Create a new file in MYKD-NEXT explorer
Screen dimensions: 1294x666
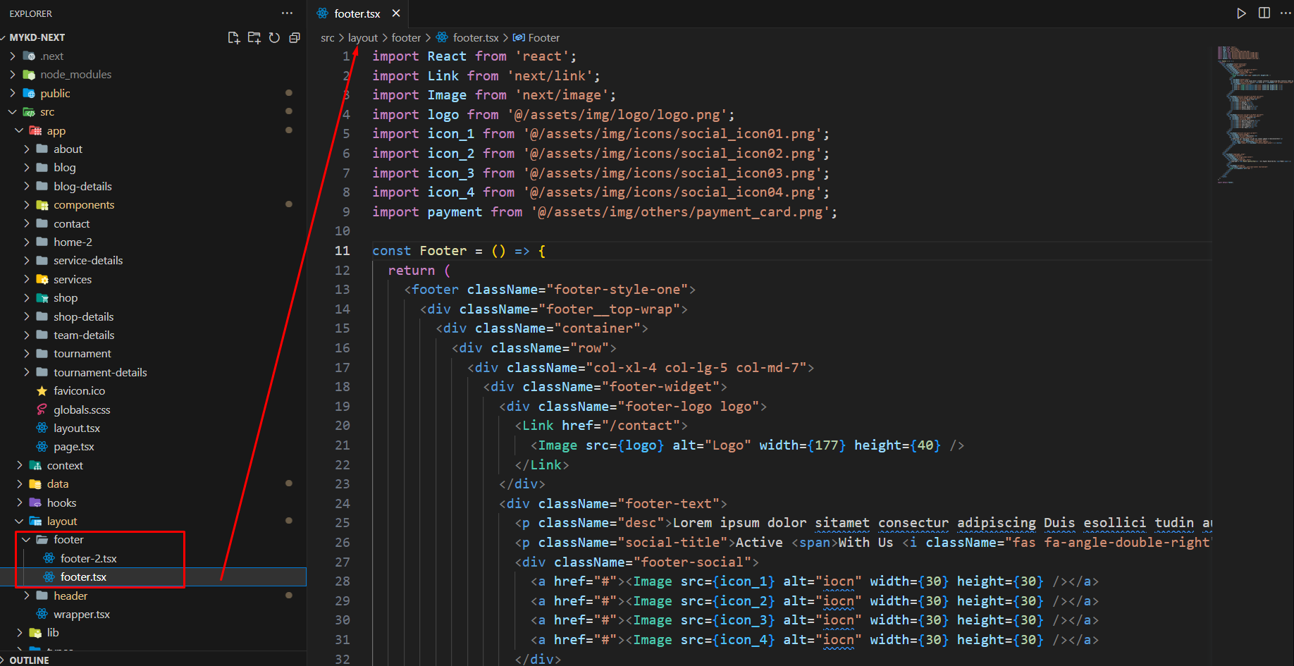click(234, 37)
